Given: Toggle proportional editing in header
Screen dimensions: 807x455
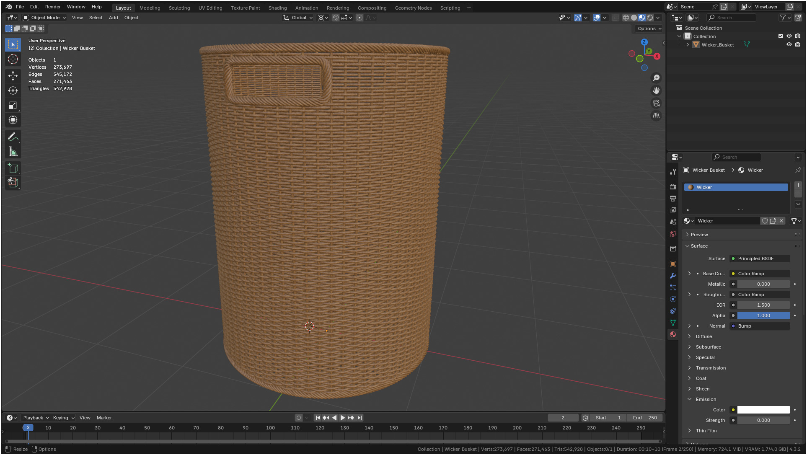Looking at the screenshot, I should (x=360, y=18).
